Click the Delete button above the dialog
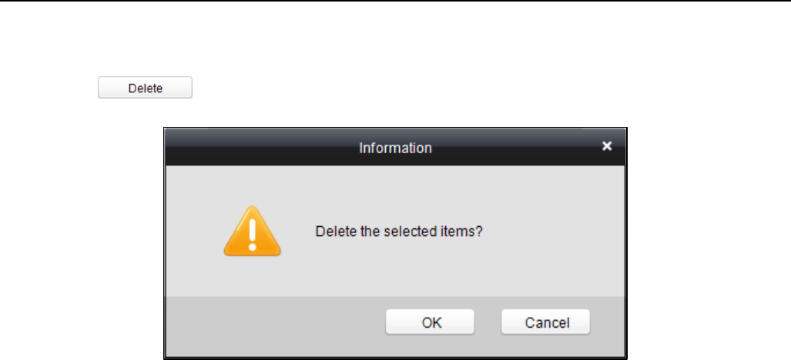Image resolution: width=791 pixels, height=360 pixels. (145, 88)
